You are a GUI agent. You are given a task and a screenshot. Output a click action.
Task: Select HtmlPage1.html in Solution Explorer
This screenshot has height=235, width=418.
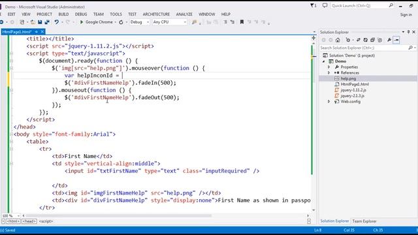(355, 84)
